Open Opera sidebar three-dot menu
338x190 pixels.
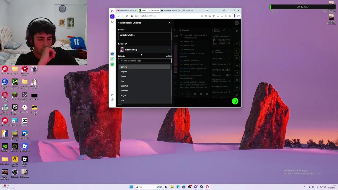point(112,104)
